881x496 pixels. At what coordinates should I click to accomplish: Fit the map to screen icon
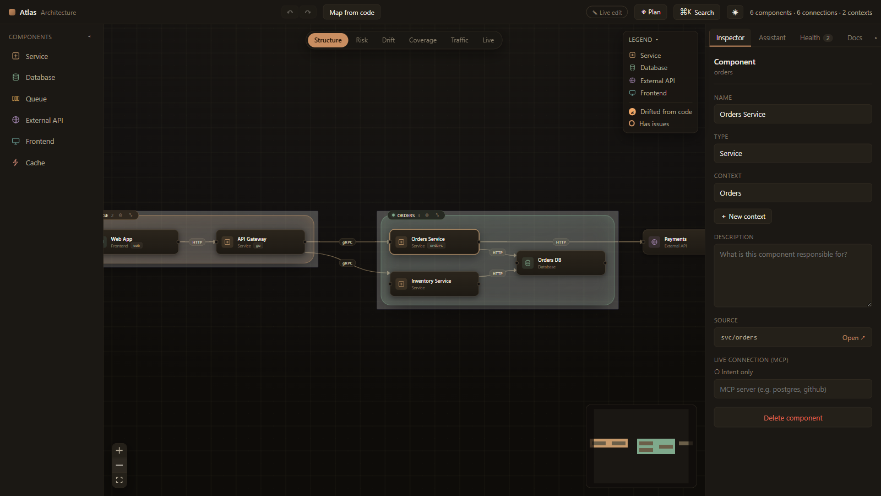pyautogui.click(x=119, y=480)
